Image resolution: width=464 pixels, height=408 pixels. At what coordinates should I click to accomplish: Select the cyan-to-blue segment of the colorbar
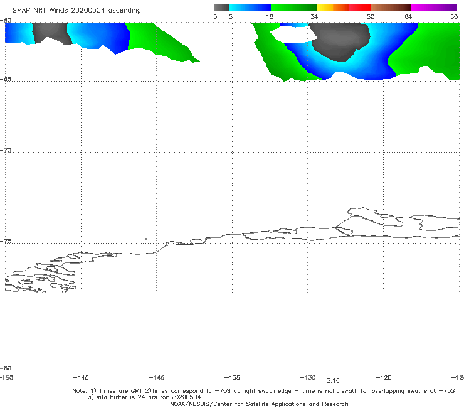pyautogui.click(x=250, y=8)
